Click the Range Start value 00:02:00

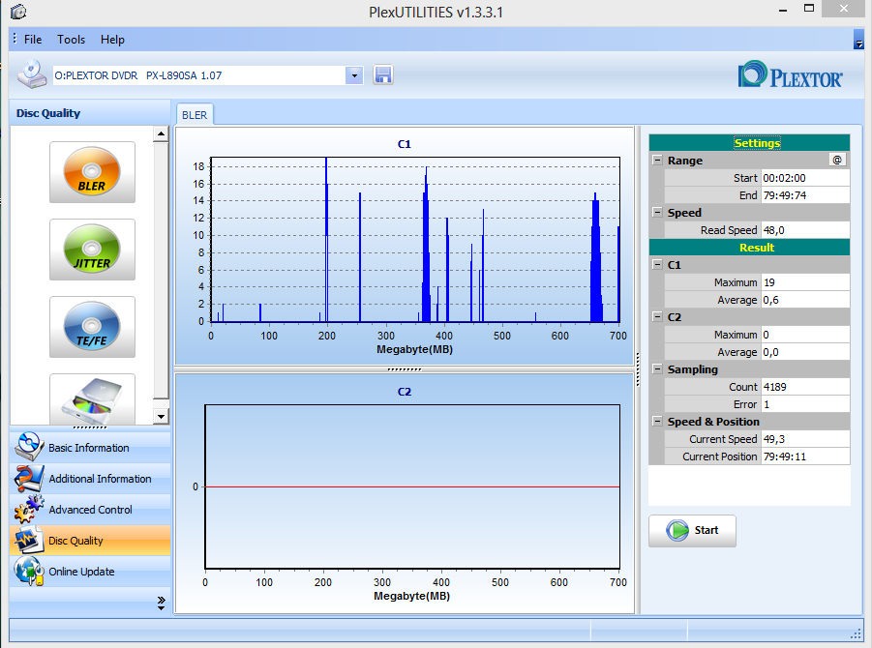pyautogui.click(x=804, y=178)
